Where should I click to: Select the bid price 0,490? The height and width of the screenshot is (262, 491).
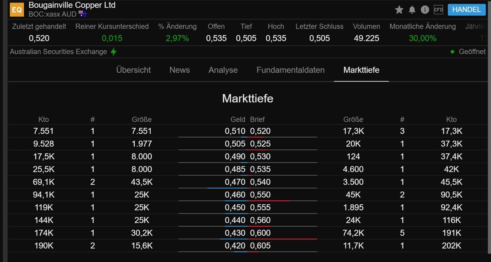point(235,157)
